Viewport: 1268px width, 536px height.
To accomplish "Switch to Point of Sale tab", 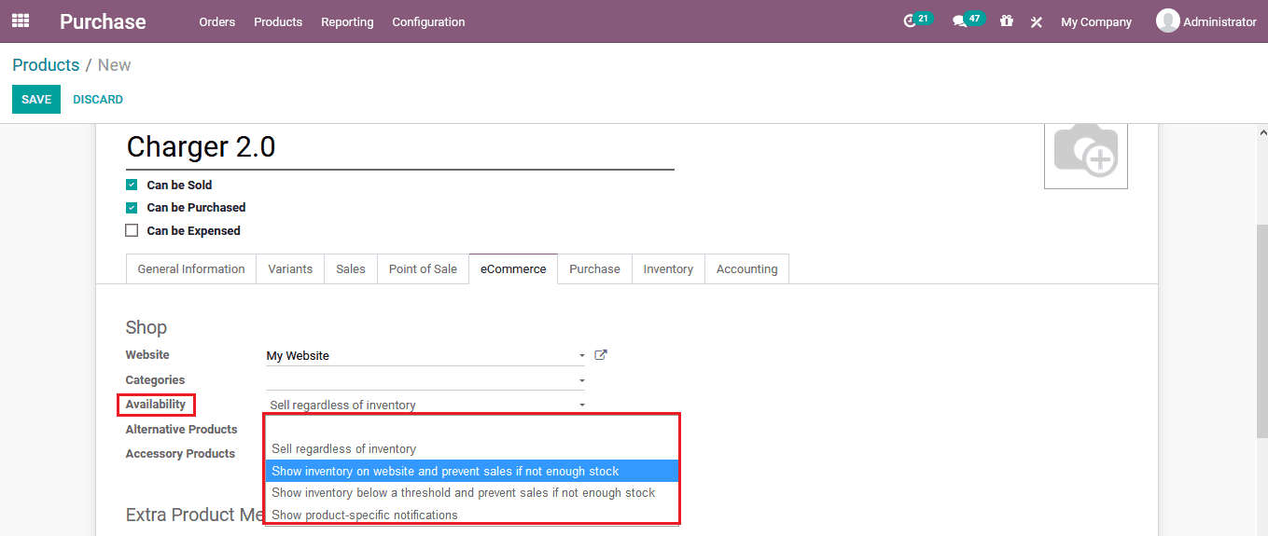I will [x=423, y=268].
